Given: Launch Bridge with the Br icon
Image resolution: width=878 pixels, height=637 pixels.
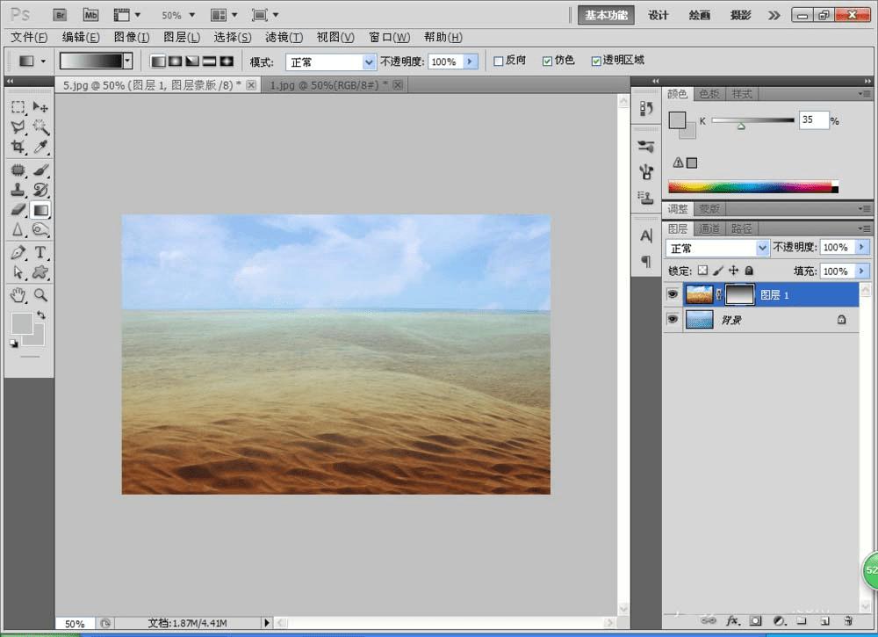Looking at the screenshot, I should tap(60, 15).
